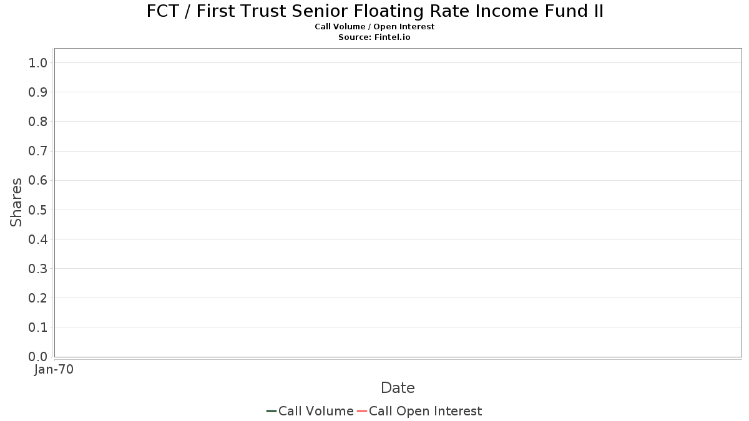Screen dimensions: 749x421
Task: Click the 0.3 y-axis tick label
Action: (38, 269)
